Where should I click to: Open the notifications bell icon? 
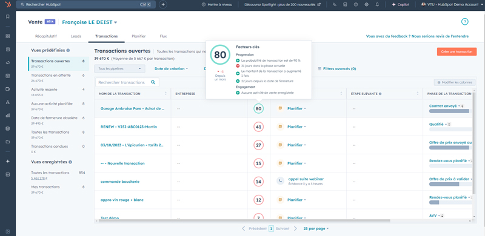click(x=377, y=5)
